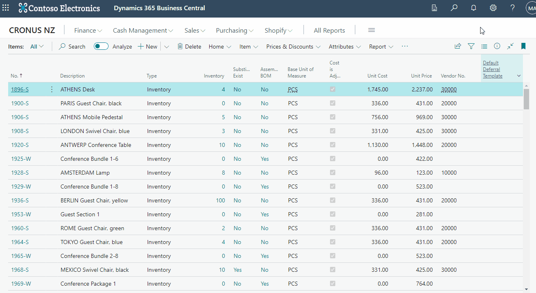This screenshot has height=293, width=536.
Task: Open the Shopify menu
Action: pyautogui.click(x=278, y=30)
